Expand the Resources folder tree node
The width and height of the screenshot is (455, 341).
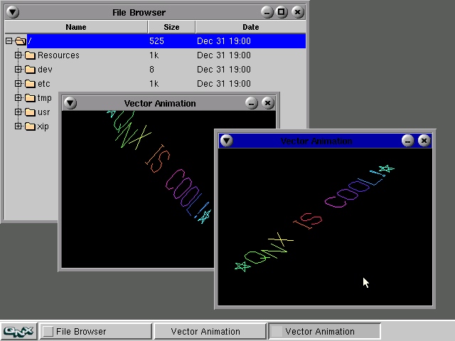pos(18,55)
